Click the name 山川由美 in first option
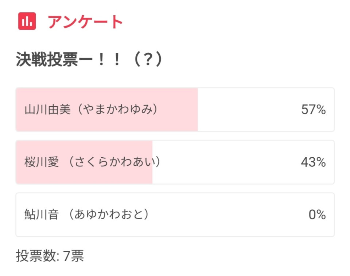350x276 pixels. point(47,110)
